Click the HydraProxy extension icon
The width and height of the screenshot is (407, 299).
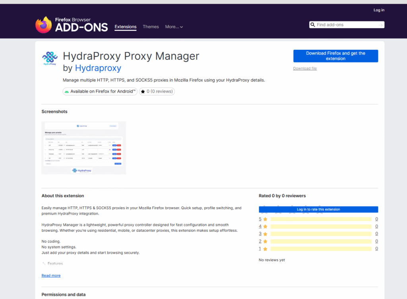point(50,58)
